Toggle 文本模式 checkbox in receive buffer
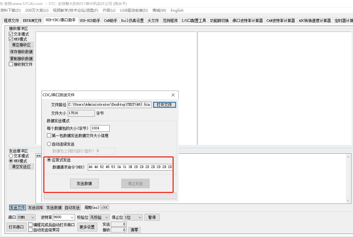 pos(11,34)
